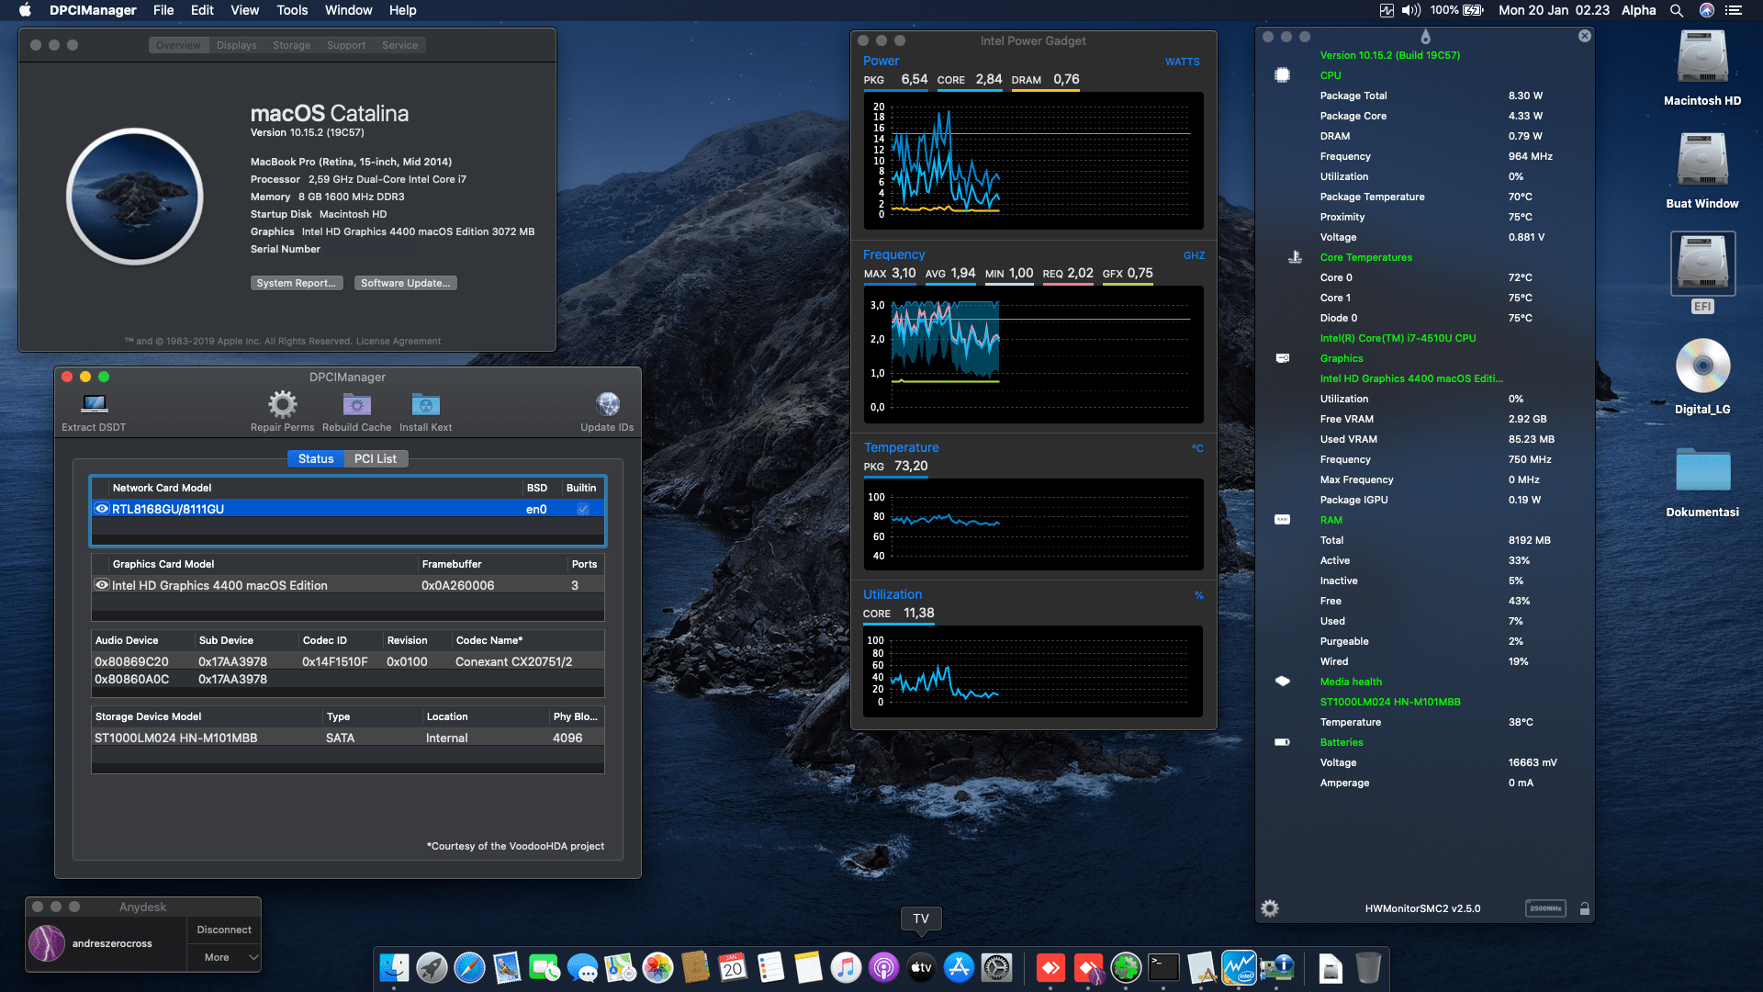
Task: Open the Edit menu
Action: point(202,10)
